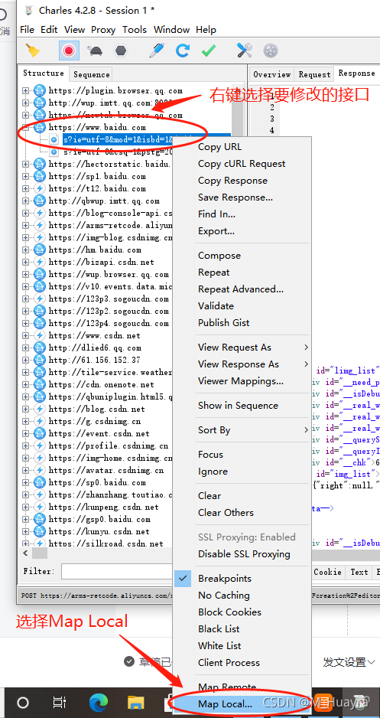The image size is (380, 718).
Task: Click the document icon of selected s?ie=utf-8 request
Action: tap(54, 139)
